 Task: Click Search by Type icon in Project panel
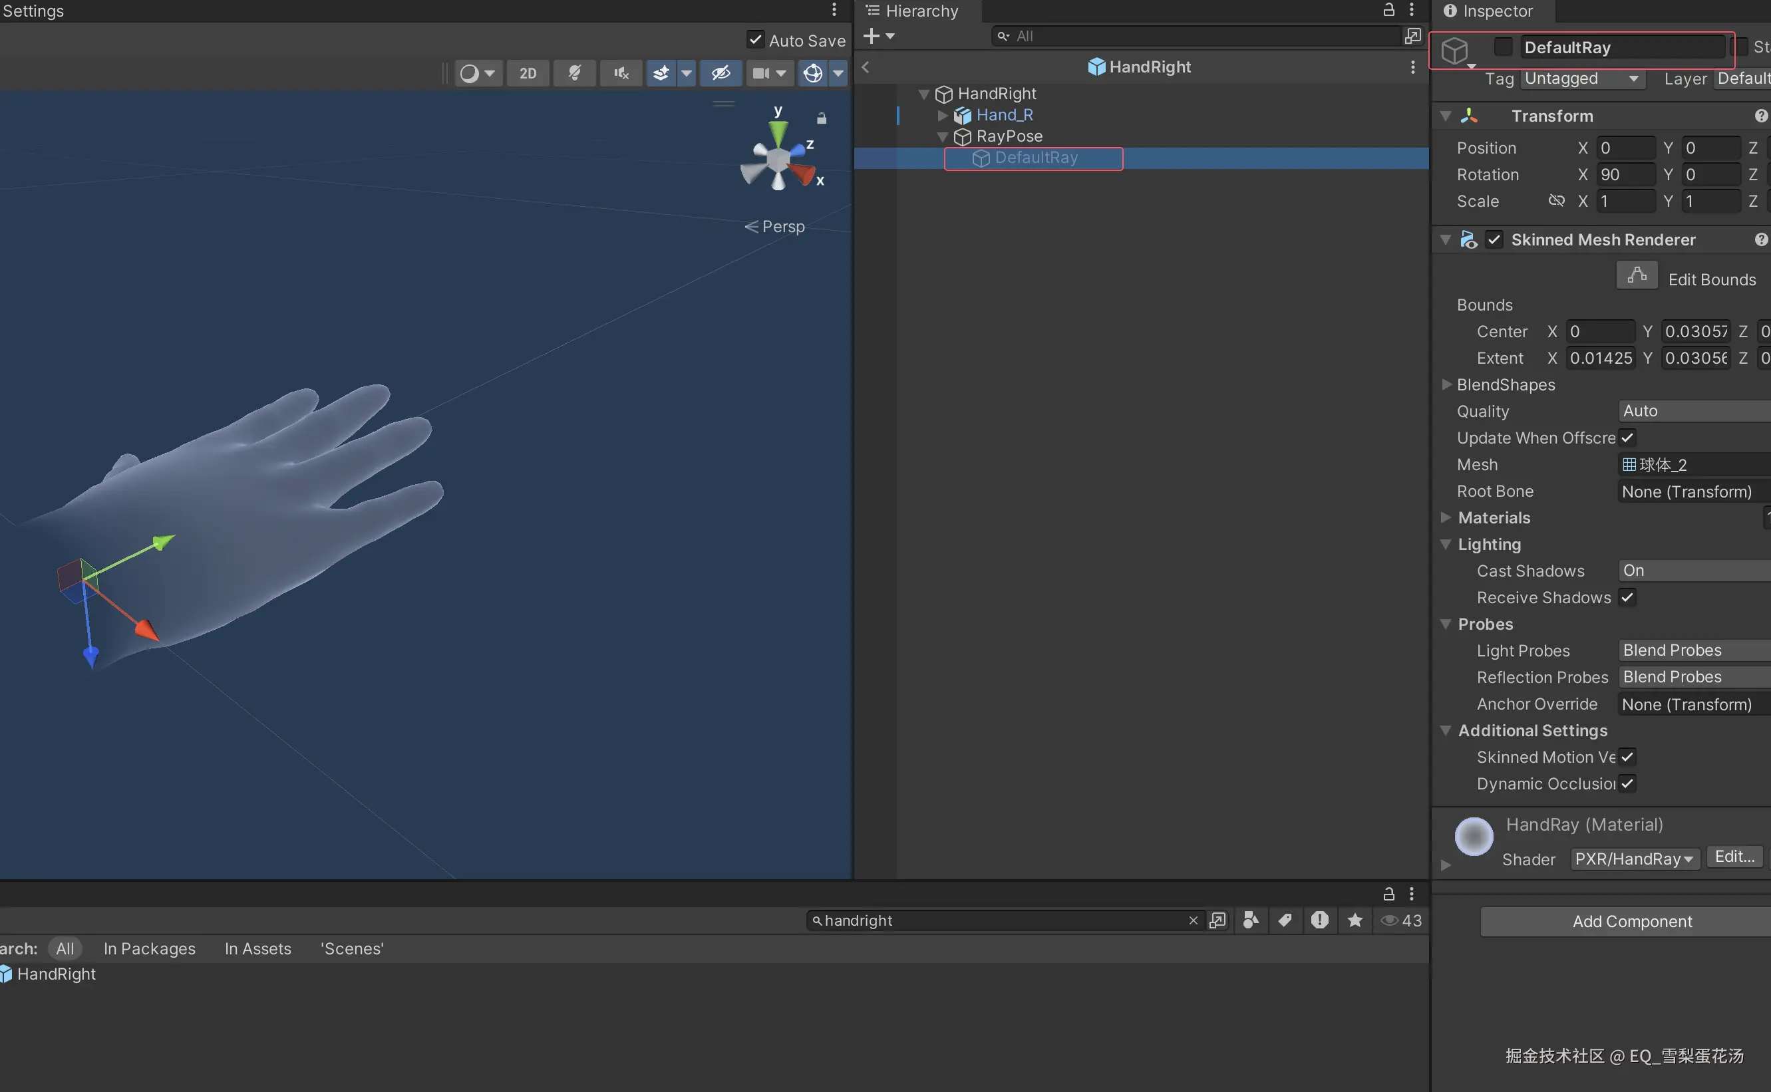[1251, 920]
